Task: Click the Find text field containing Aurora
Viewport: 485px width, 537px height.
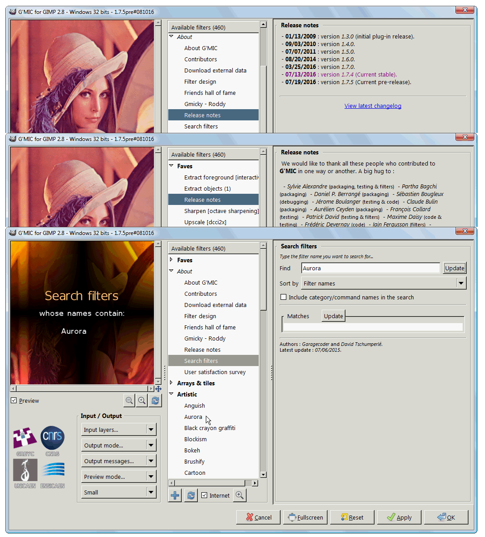Action: 371,268
